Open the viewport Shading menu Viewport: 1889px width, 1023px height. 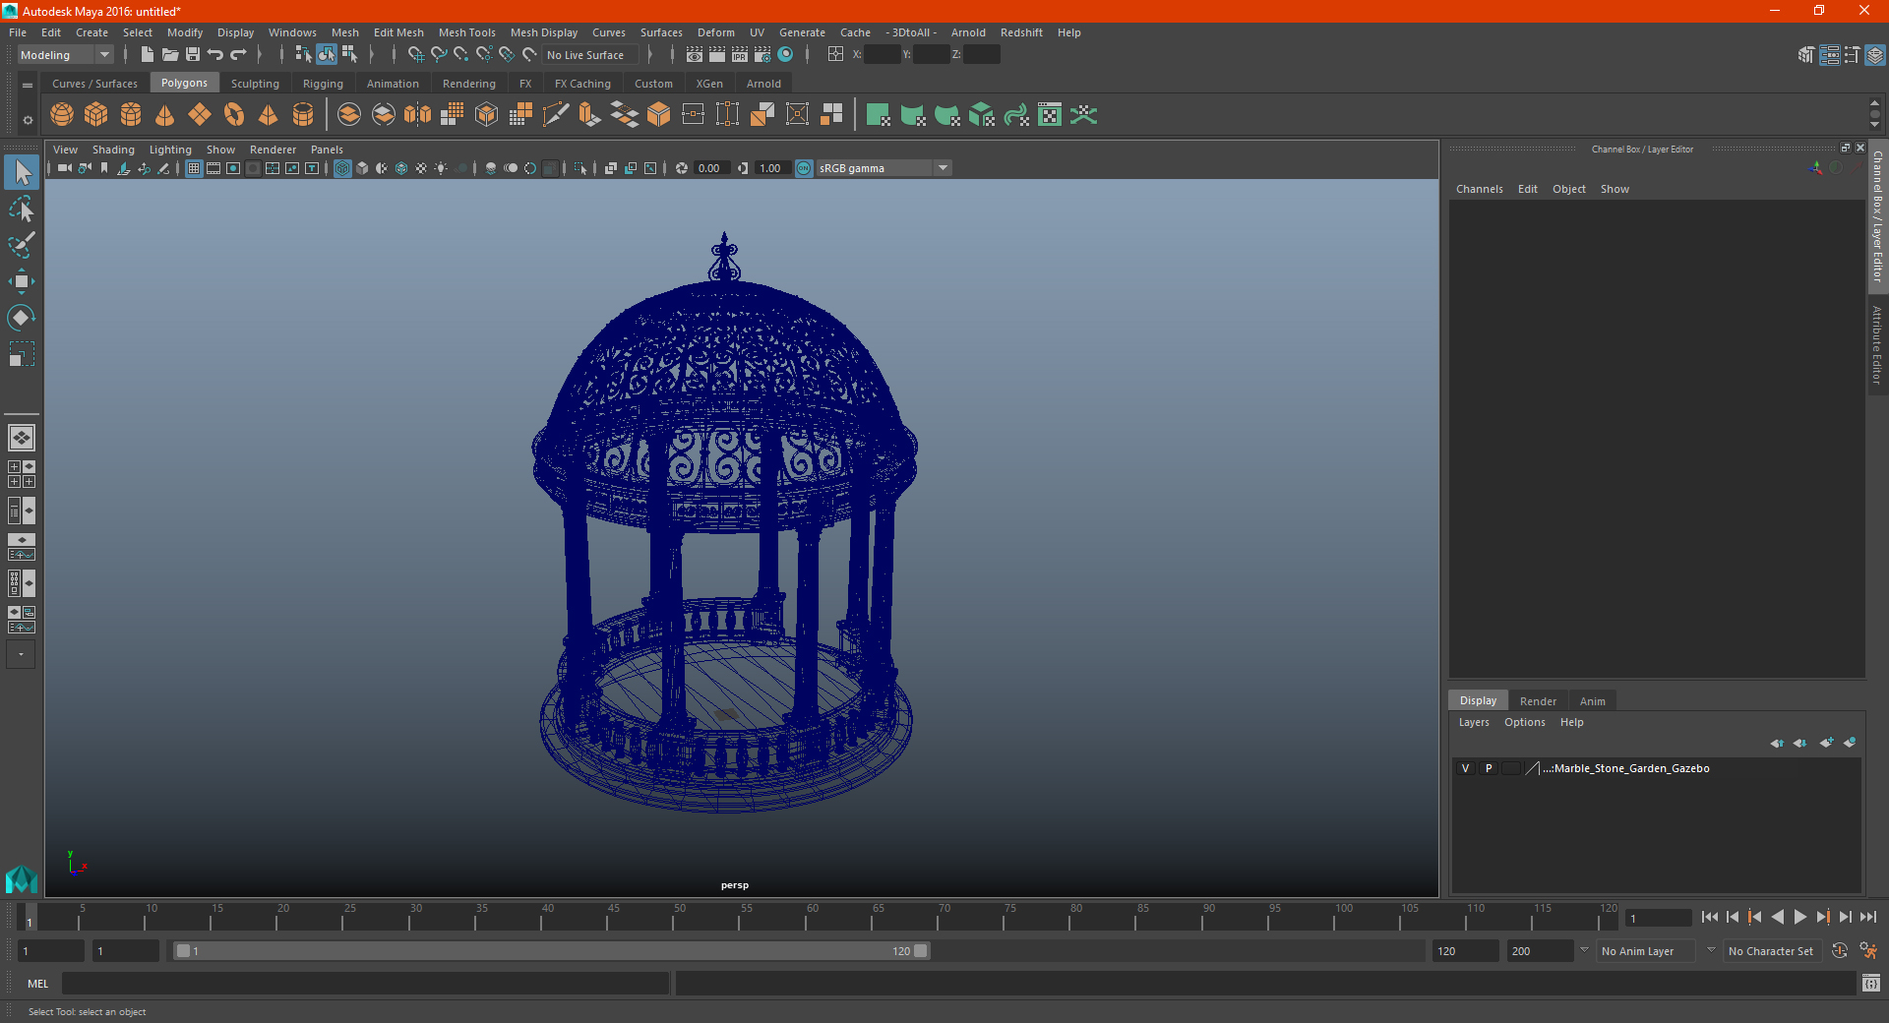[113, 150]
